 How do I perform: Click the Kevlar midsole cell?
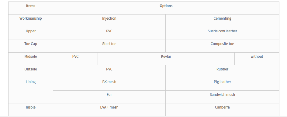pyautogui.click(x=166, y=59)
